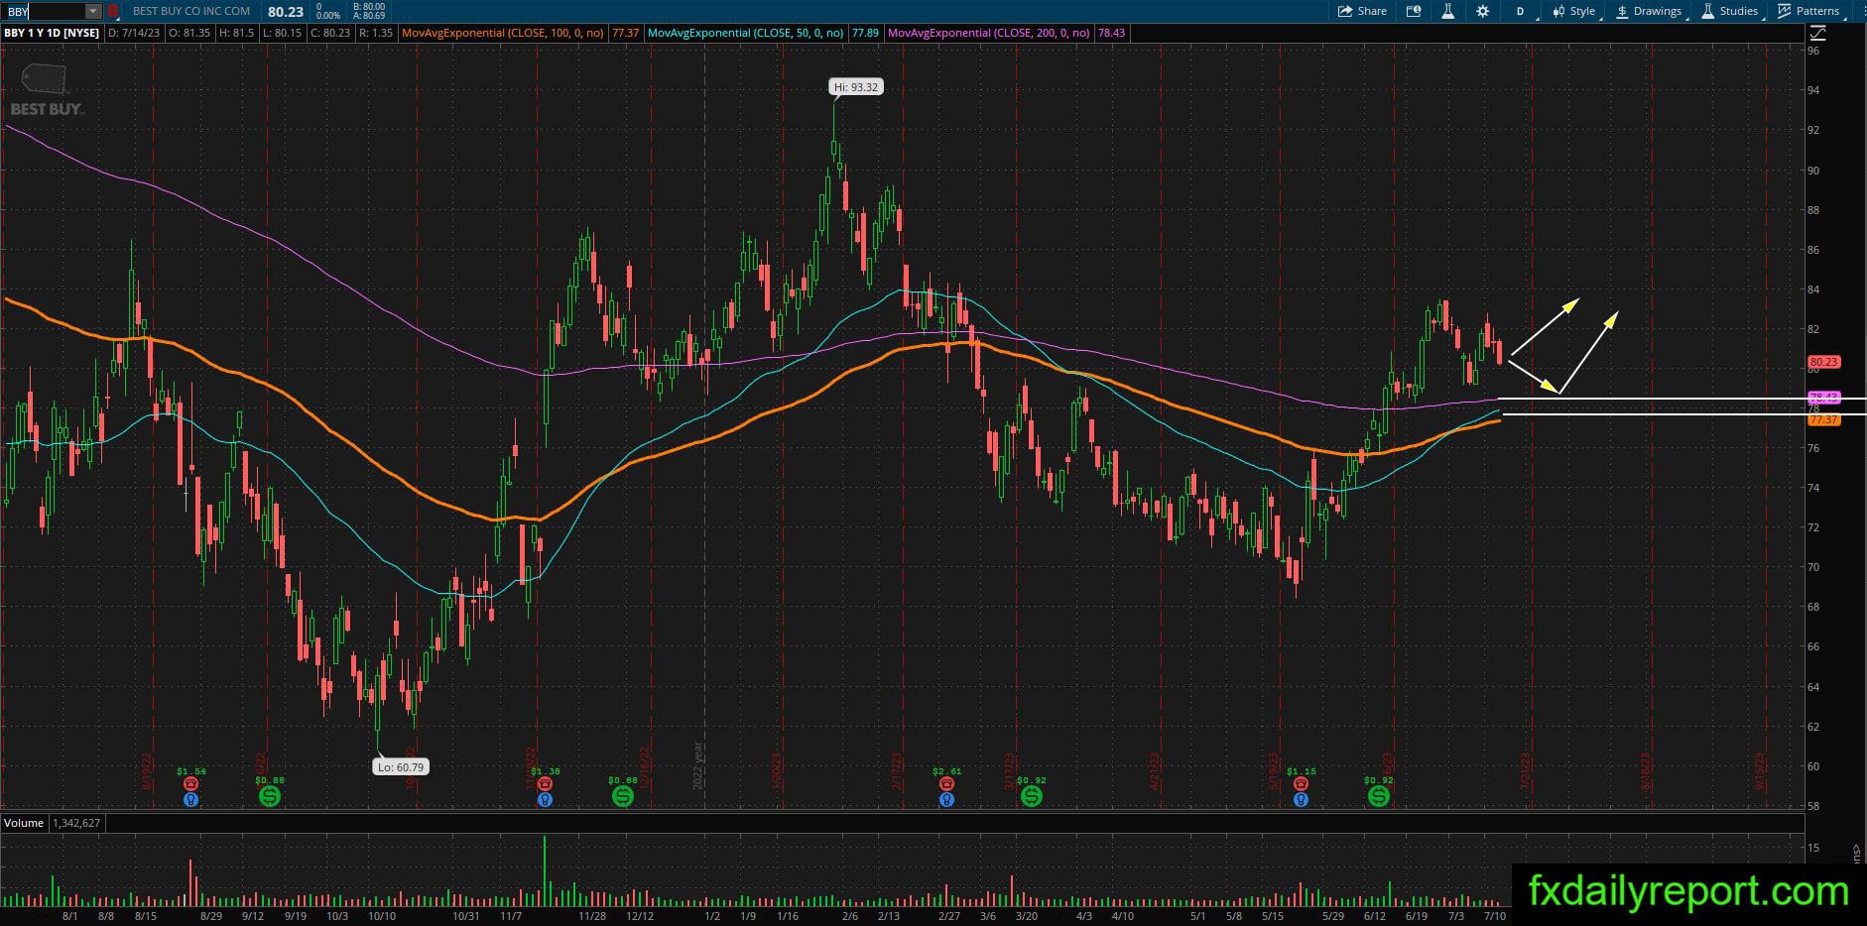Select the orange MovAvgExponential 100 study label
The image size is (1867, 926).
tap(505, 33)
